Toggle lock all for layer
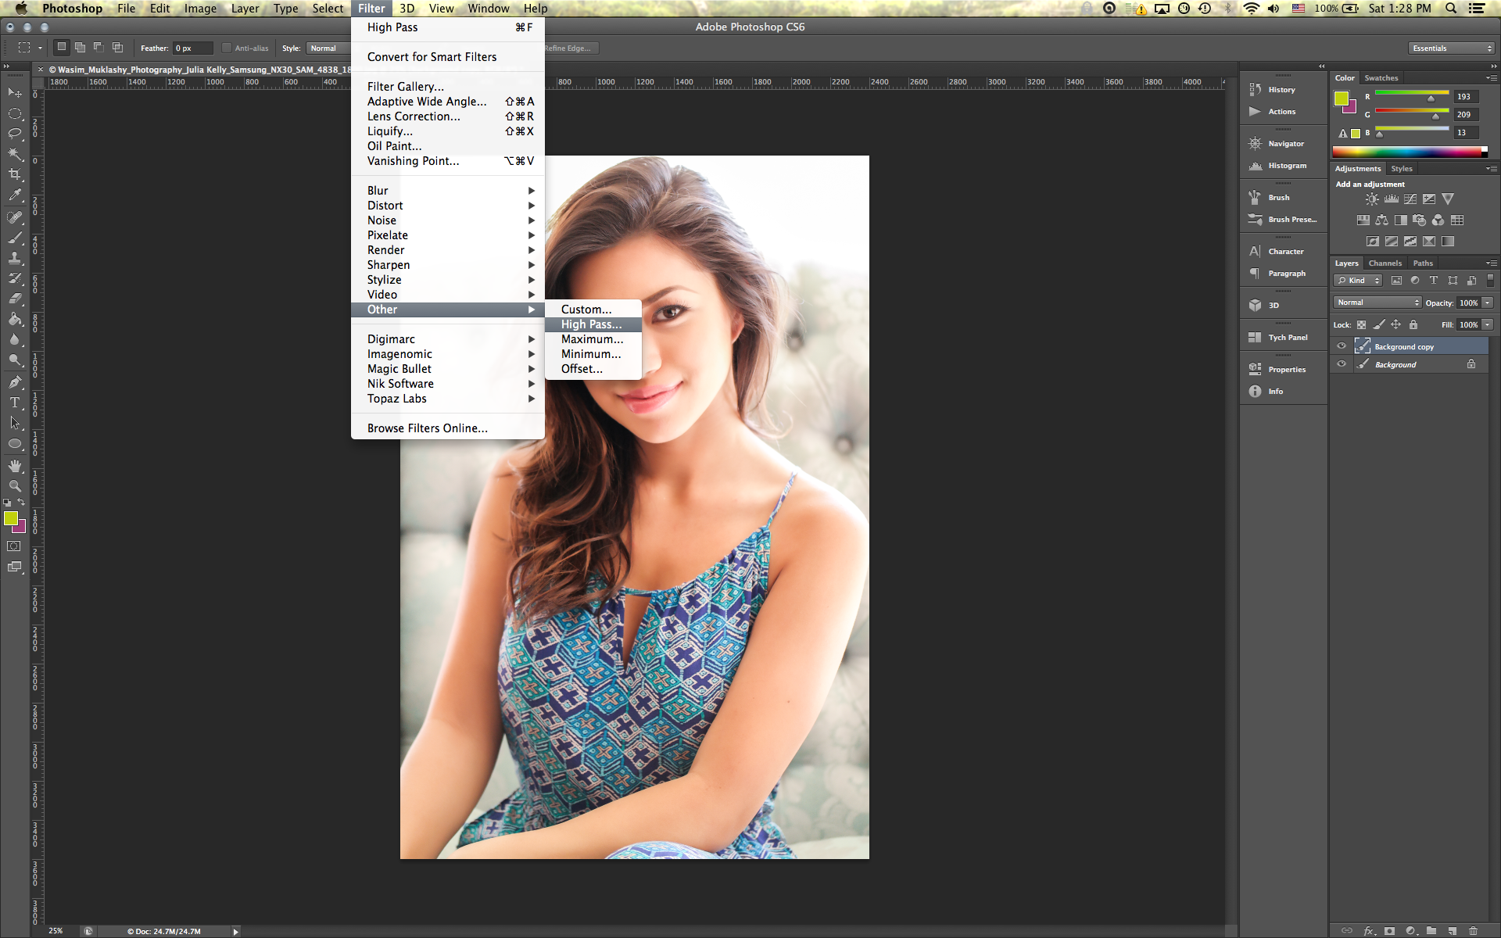Screen dimensions: 1501x938 pos(1413,324)
